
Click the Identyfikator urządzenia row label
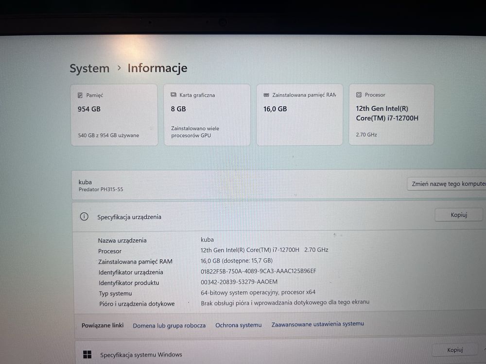[x=131, y=272]
